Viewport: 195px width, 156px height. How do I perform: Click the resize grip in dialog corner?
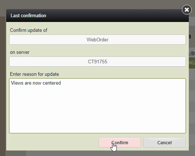pyautogui.click(x=187, y=149)
